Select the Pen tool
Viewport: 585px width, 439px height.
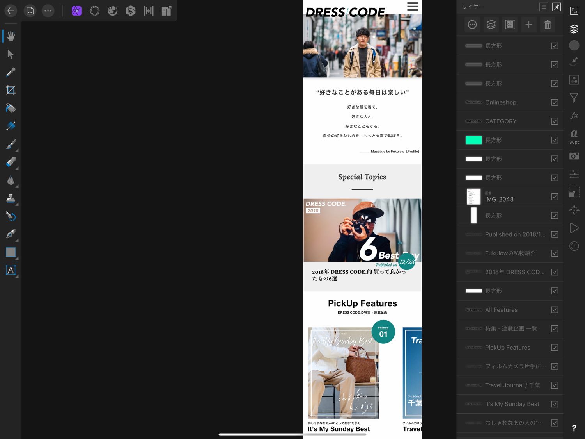11,234
